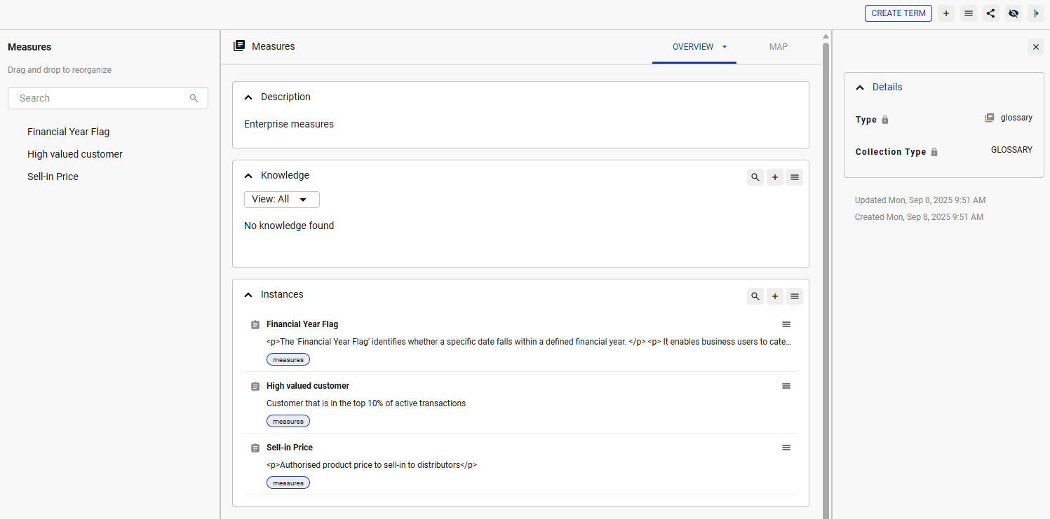Switch to the Map tab

(x=778, y=47)
